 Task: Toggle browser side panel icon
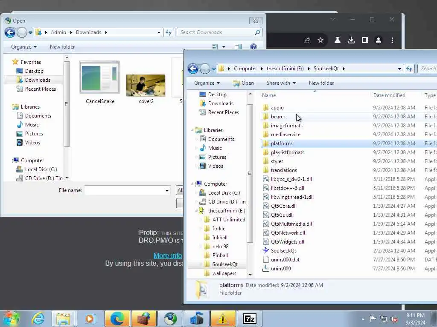pyautogui.click(x=365, y=40)
